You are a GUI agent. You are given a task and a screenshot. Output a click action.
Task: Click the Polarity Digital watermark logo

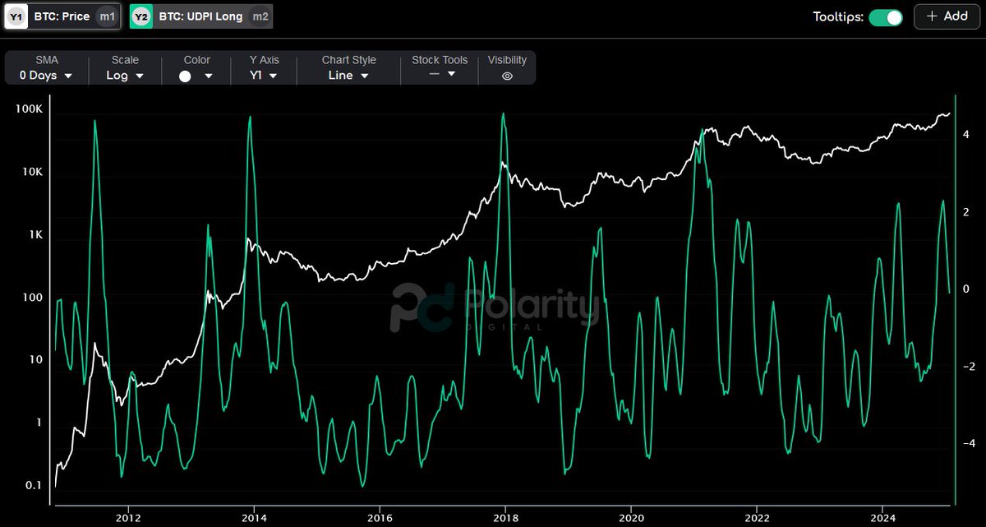pos(493,309)
